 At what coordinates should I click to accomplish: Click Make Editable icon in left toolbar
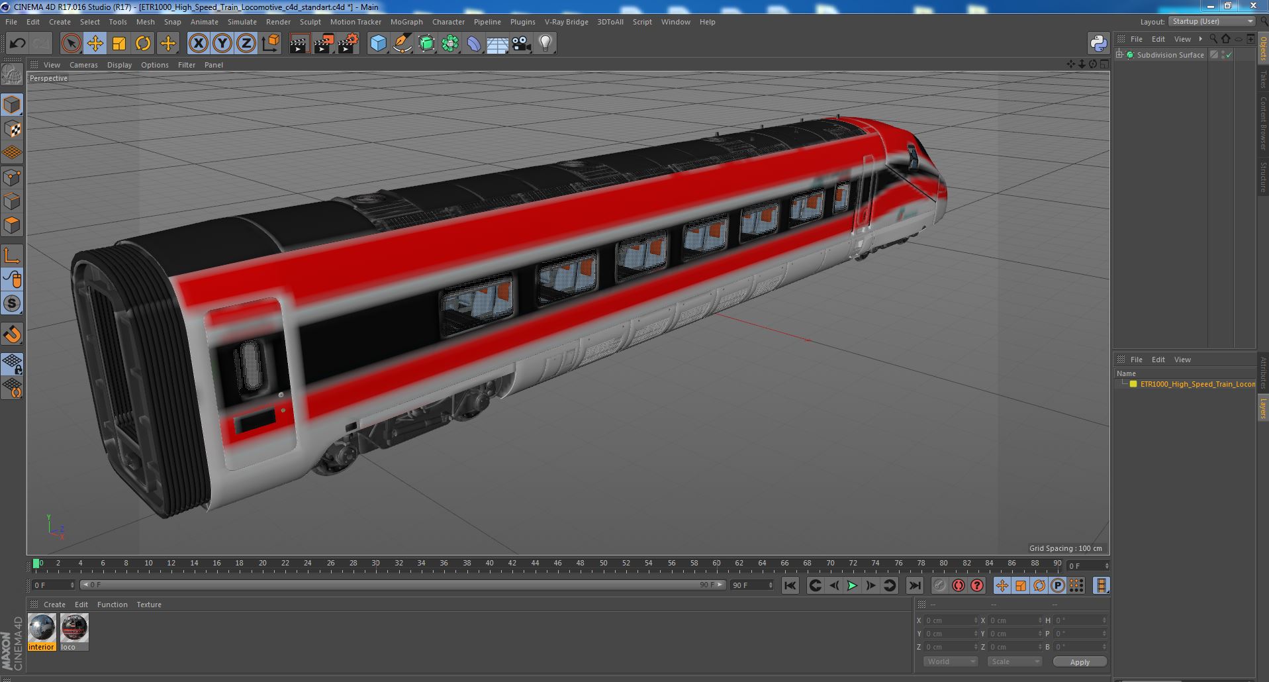click(x=12, y=74)
